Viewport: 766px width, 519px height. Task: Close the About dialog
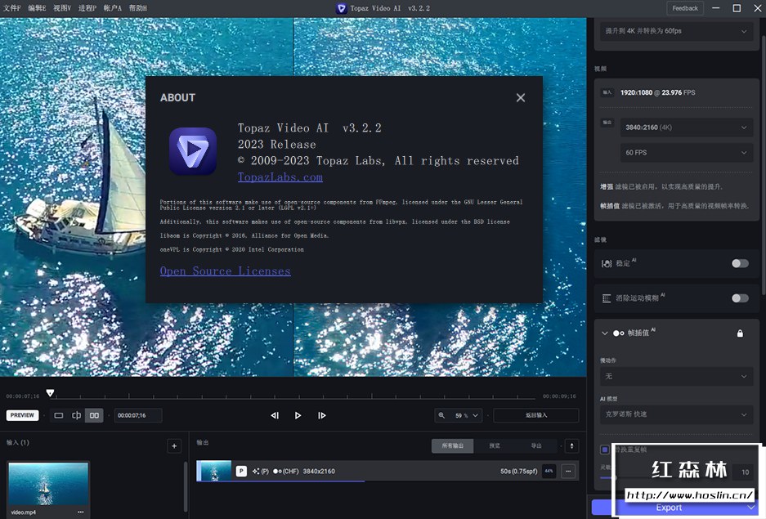(520, 97)
